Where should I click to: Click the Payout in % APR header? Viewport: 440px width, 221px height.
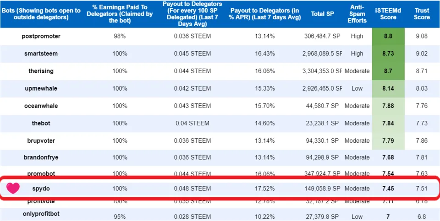click(265, 14)
